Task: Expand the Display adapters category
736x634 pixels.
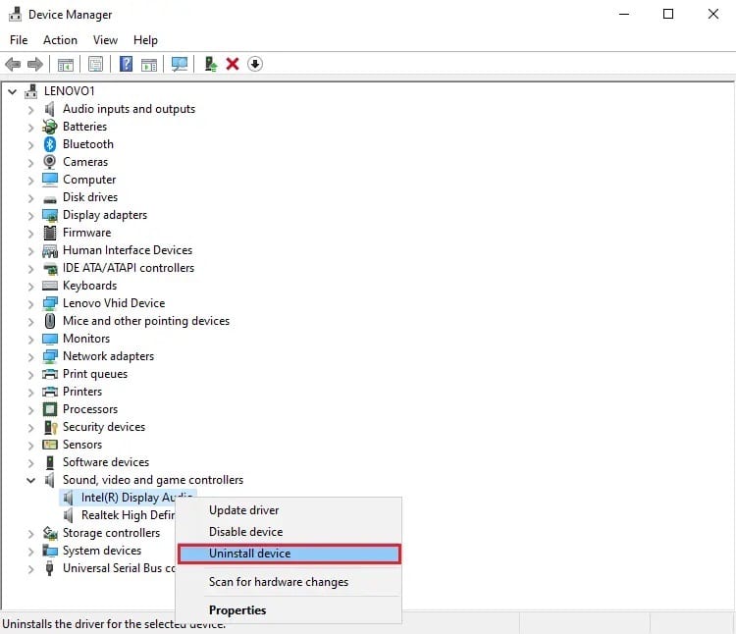Action: pos(30,216)
